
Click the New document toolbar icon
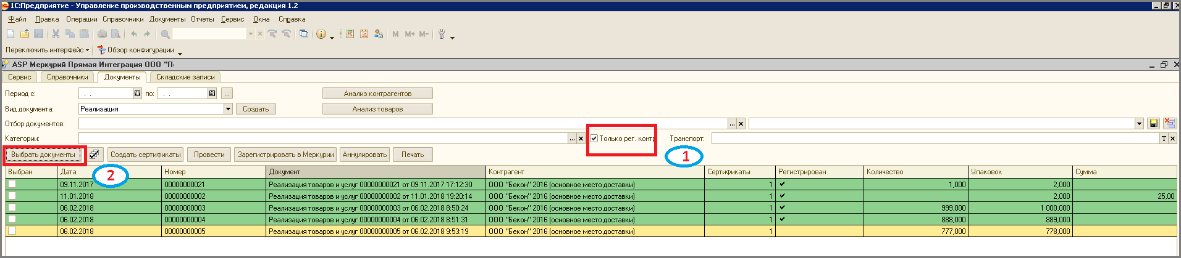11,34
